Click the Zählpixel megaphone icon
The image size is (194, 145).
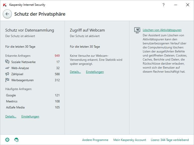[x=7, y=74]
